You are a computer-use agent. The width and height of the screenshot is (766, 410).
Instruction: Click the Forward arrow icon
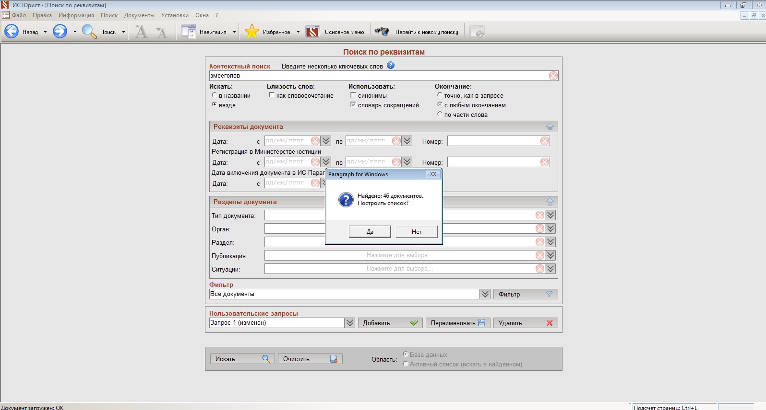(60, 32)
